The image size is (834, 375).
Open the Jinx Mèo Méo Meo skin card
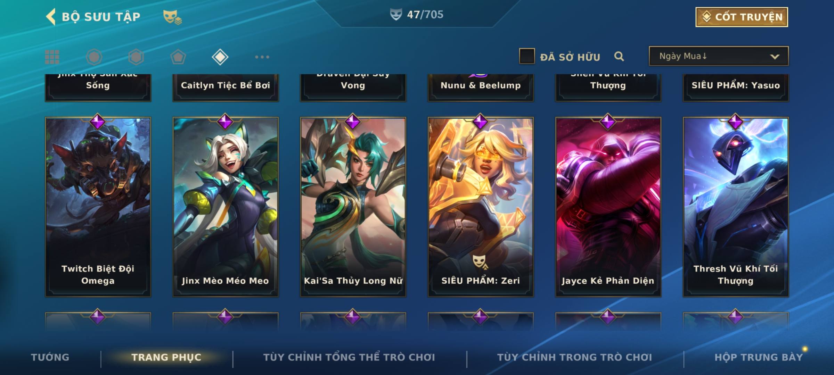pyautogui.click(x=226, y=207)
